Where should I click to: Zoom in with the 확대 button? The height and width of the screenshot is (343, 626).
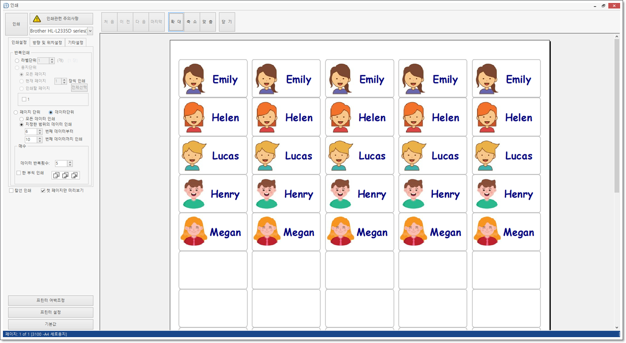coord(176,22)
